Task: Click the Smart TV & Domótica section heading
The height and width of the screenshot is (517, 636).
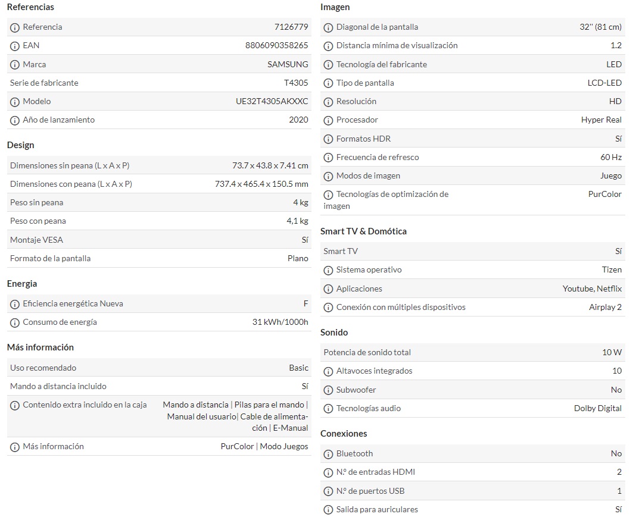Action: click(363, 231)
